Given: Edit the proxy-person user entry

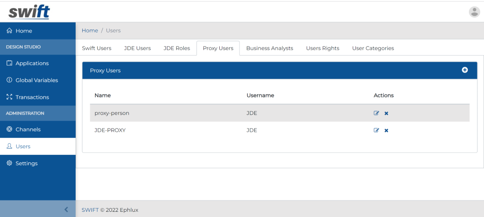Looking at the screenshot, I should pyautogui.click(x=376, y=113).
